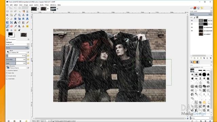This screenshot has width=217, height=122.
Task: Select the Paths tool
Action: click(11, 15)
